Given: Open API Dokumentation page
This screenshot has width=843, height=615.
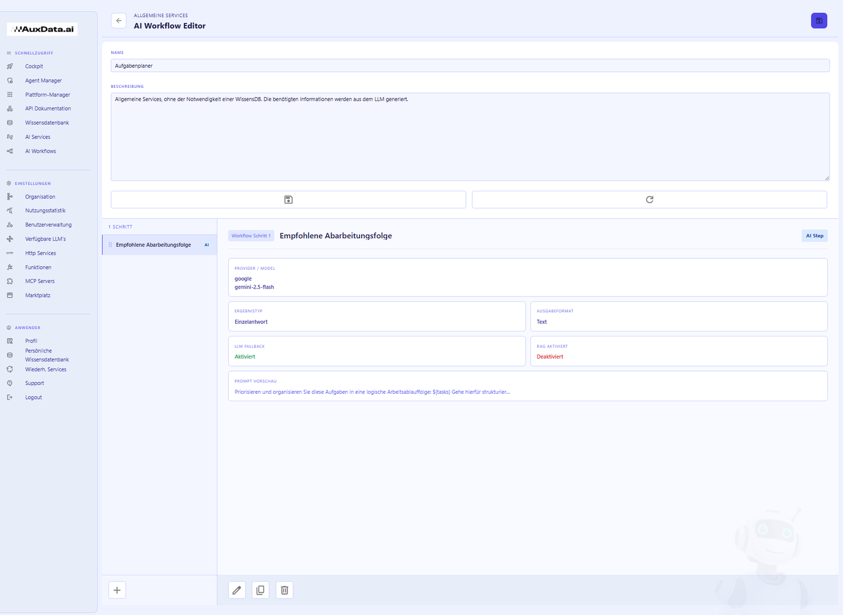Looking at the screenshot, I should pos(48,108).
